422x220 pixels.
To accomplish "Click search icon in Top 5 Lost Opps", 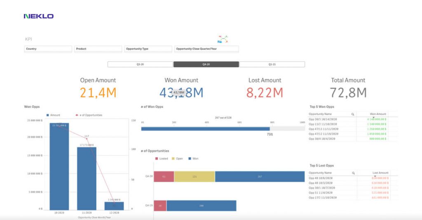I will 353,173.
